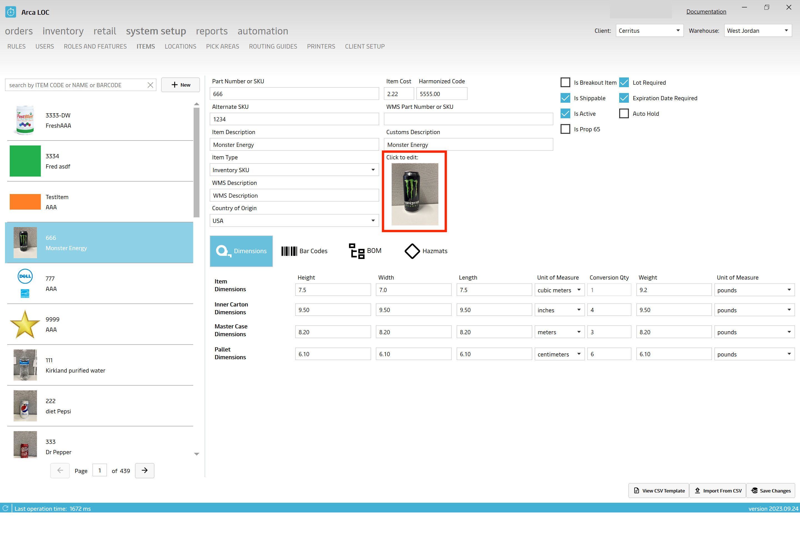Click the Harmonized Code field
This screenshot has width=800, height=533.
click(441, 94)
